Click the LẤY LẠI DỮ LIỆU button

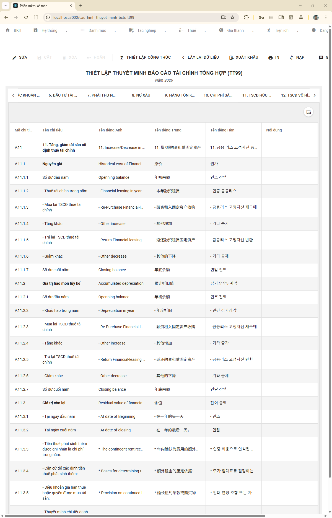[x=200, y=58]
